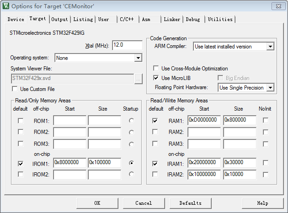Screen dimensions: 288x213
Task: Browse for System Viewer File with ellipsis button
Action: [139, 79]
